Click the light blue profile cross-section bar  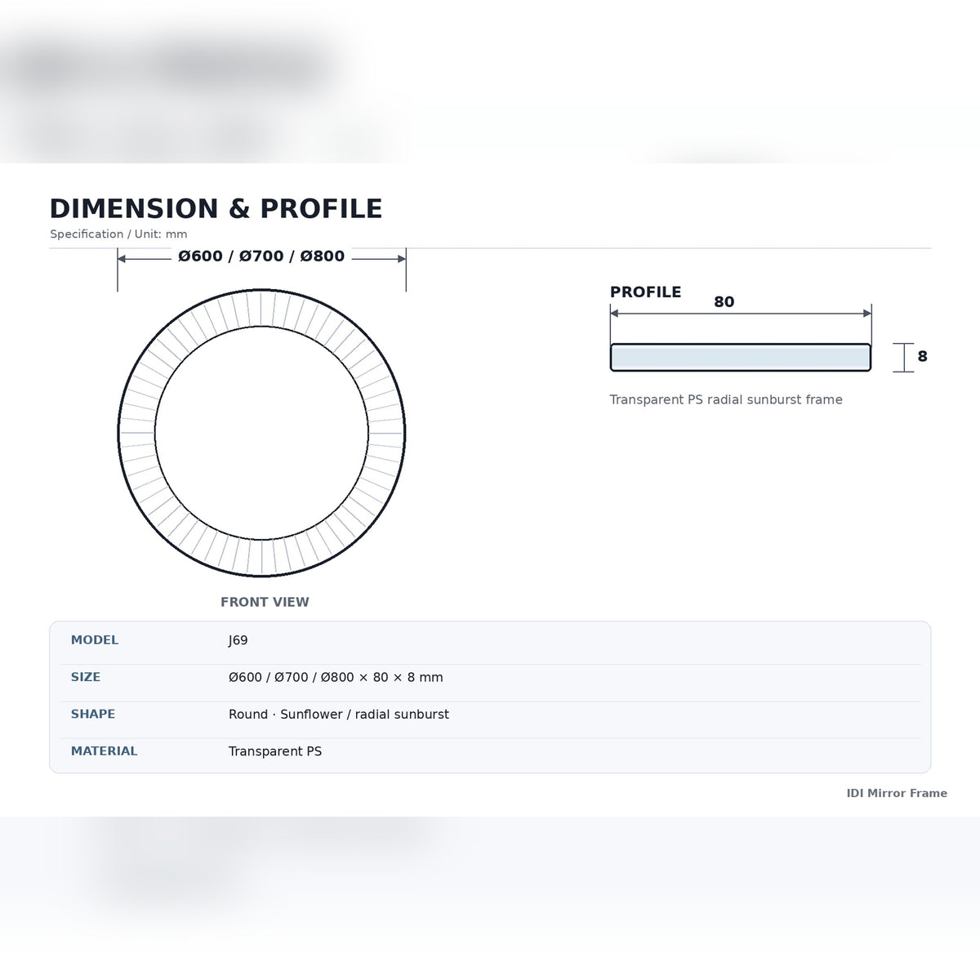click(x=741, y=358)
